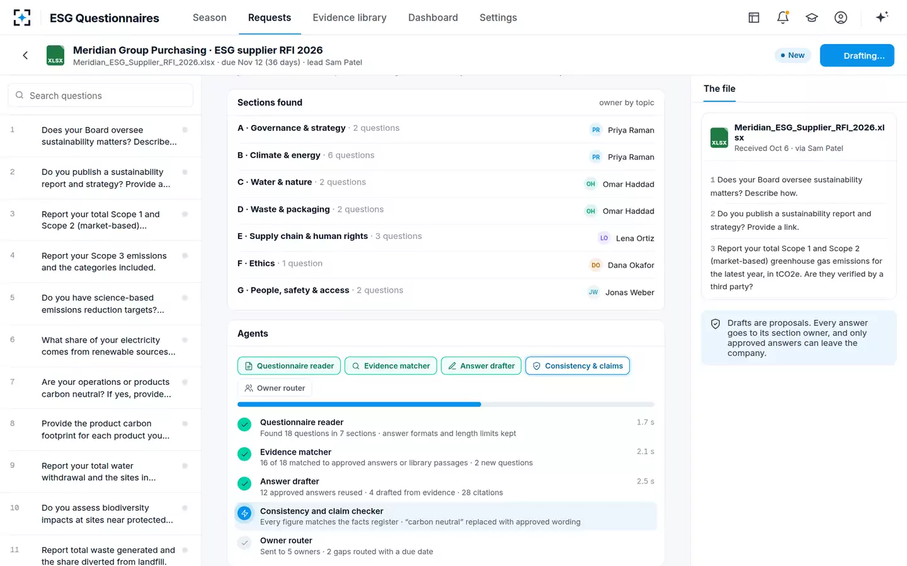This screenshot has width=907, height=566.
Task: Select the Questionnaire reader agent chip
Action: (289, 366)
